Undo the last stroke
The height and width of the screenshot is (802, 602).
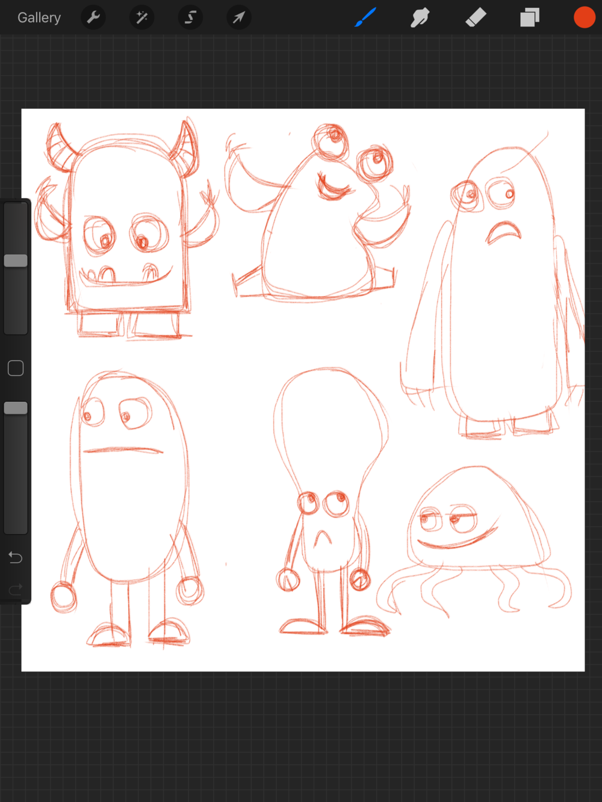pyautogui.click(x=16, y=558)
